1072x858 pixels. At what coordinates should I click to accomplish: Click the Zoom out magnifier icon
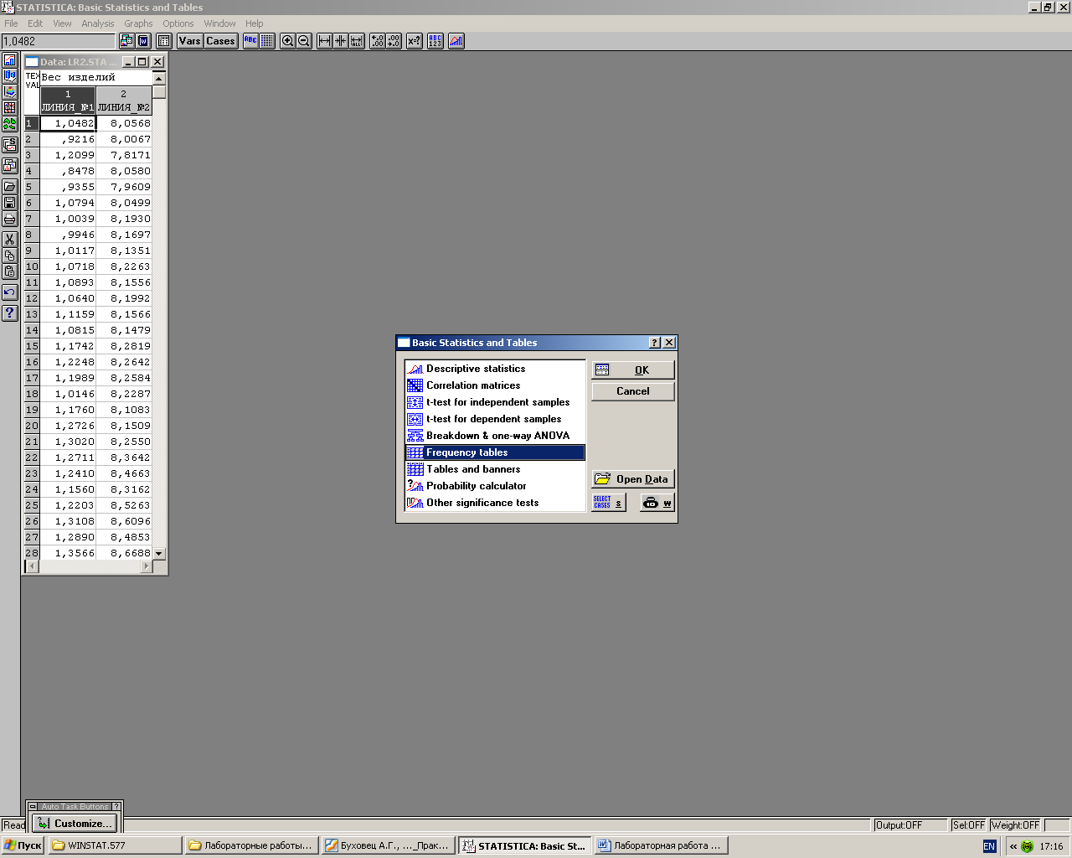304,41
